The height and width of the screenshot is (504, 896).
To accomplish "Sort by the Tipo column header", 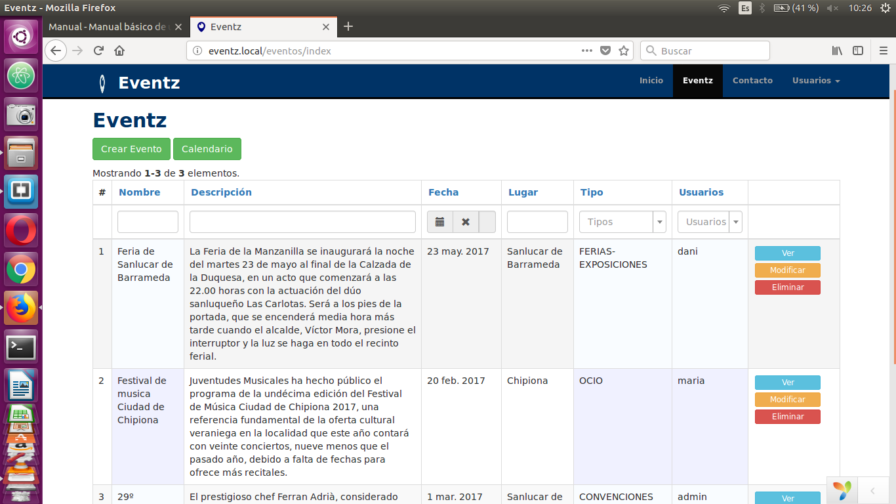I will (592, 192).
